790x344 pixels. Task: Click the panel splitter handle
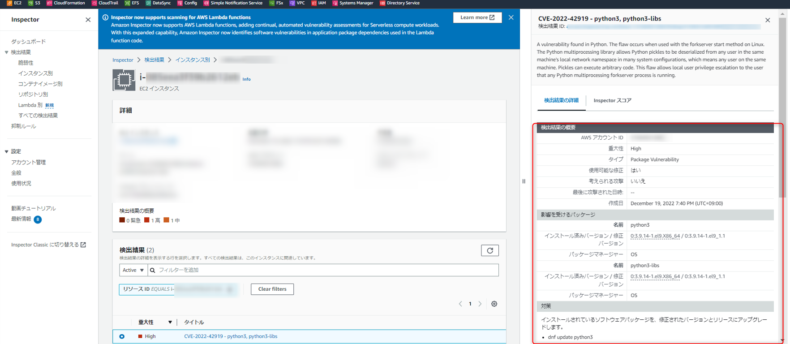click(x=524, y=181)
